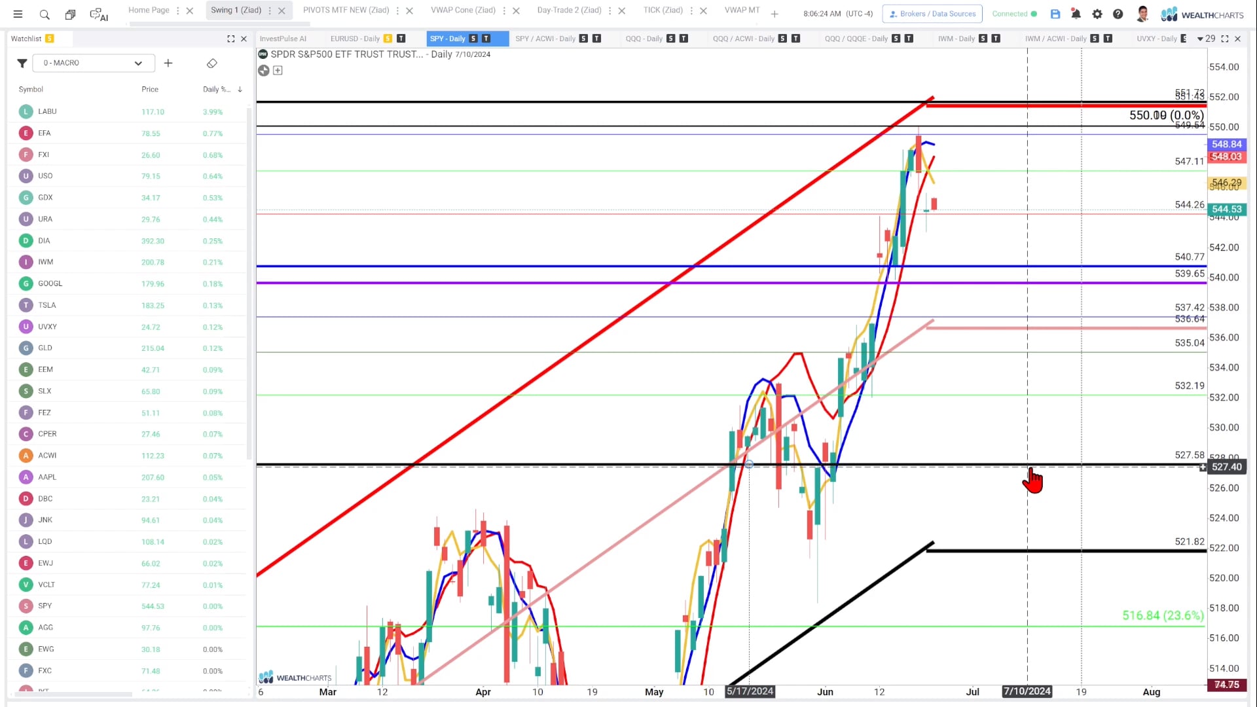Switch to the PIVOTS MTF NEW (Ziad) tab

pos(346,10)
